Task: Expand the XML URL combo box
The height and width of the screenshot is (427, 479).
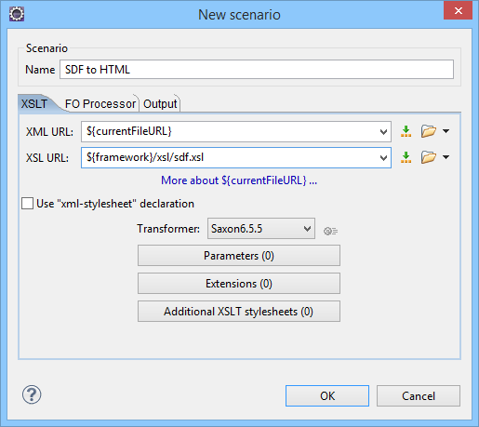Action: [x=383, y=132]
